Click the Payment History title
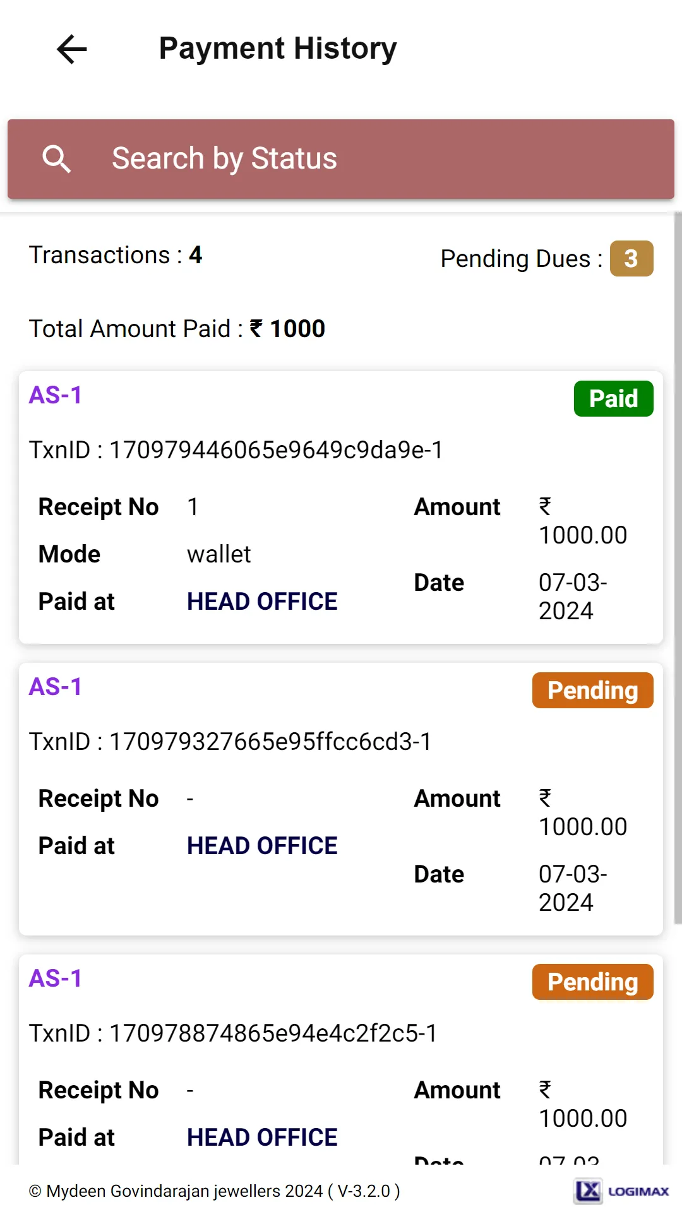Viewport: 682px width, 1212px height. [x=278, y=49]
